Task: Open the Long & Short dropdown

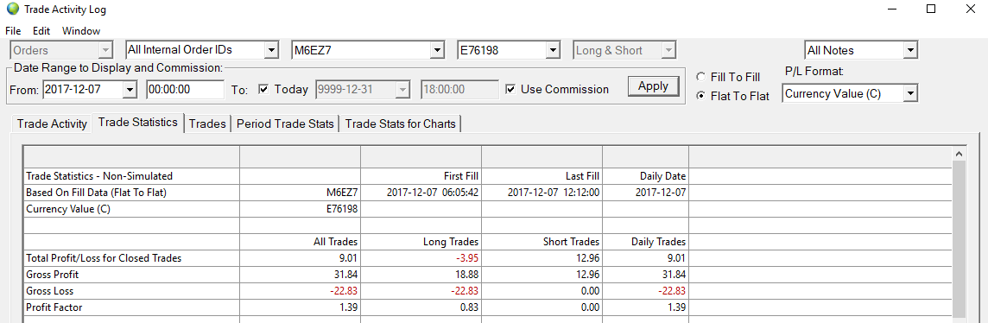Action: click(668, 50)
